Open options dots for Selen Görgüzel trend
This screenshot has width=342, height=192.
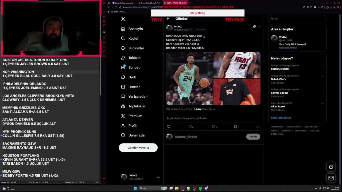click(x=322, y=66)
